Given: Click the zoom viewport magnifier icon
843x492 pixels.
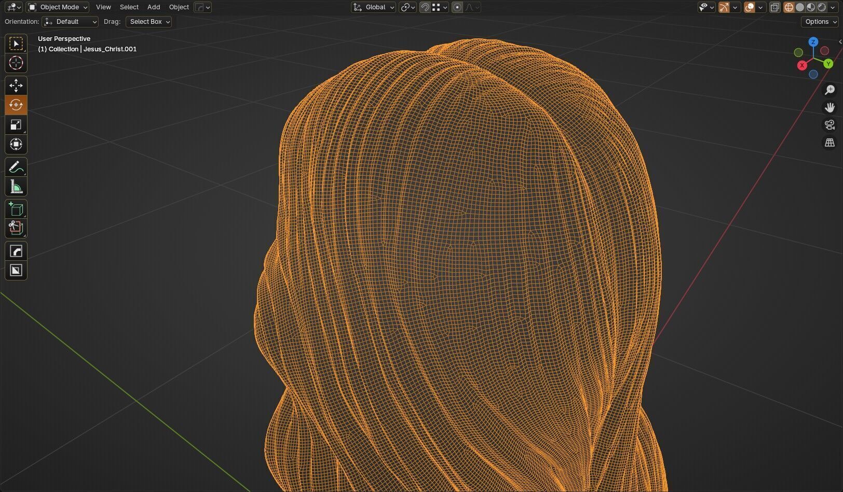Looking at the screenshot, I should point(830,90).
